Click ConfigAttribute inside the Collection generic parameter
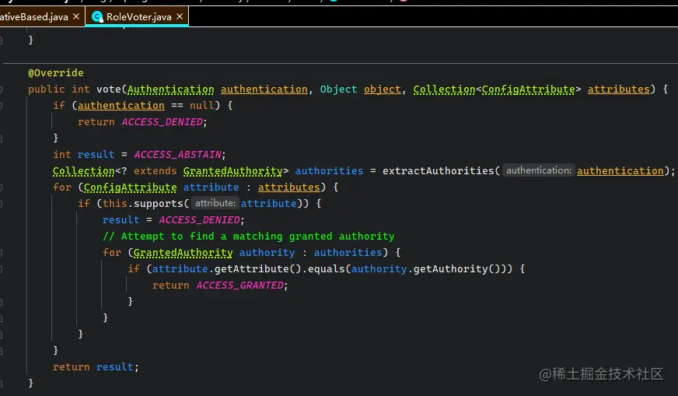Screen dimensions: 678x396 click(x=529, y=89)
